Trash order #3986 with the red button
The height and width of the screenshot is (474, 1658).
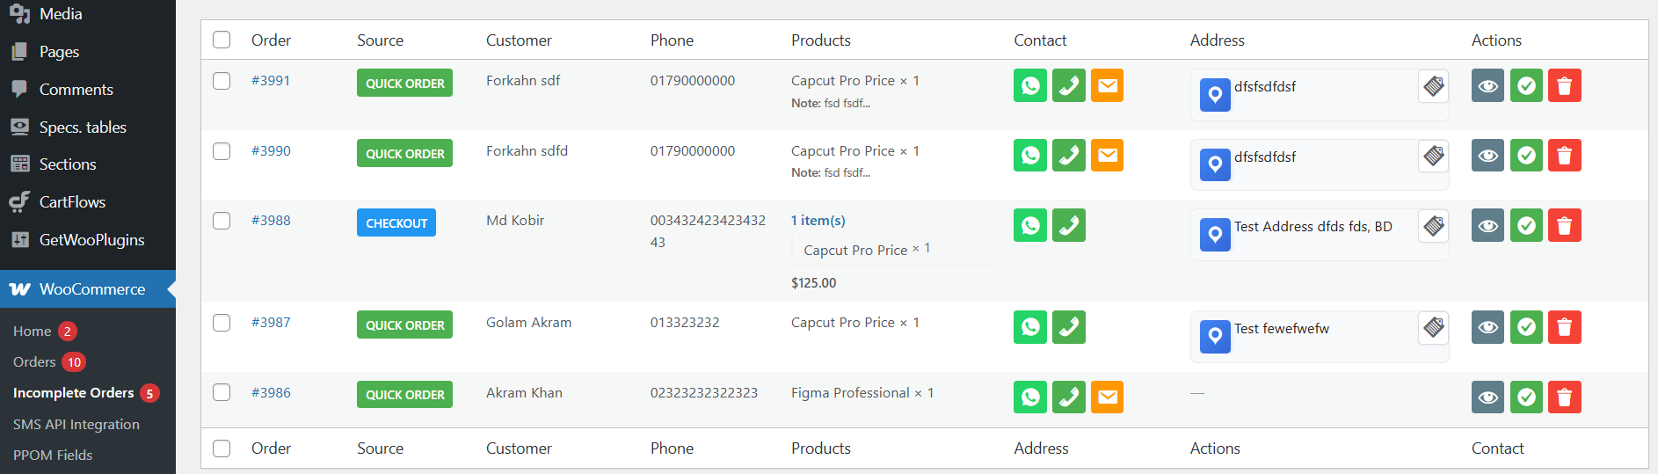point(1565,397)
